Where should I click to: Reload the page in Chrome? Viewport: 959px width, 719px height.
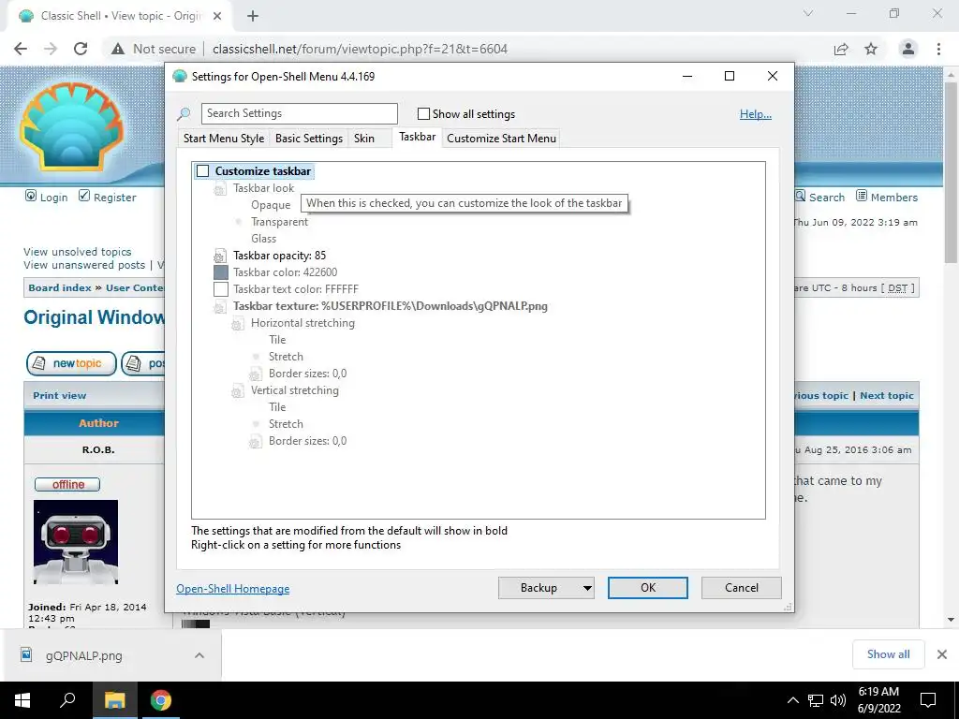click(81, 49)
